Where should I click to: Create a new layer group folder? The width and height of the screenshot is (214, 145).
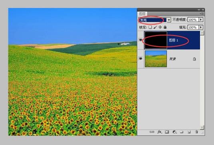(182, 132)
